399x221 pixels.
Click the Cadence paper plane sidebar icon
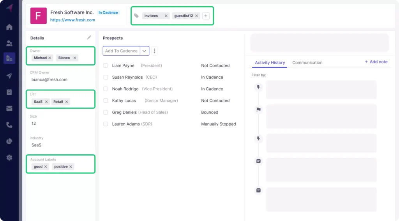9,76
